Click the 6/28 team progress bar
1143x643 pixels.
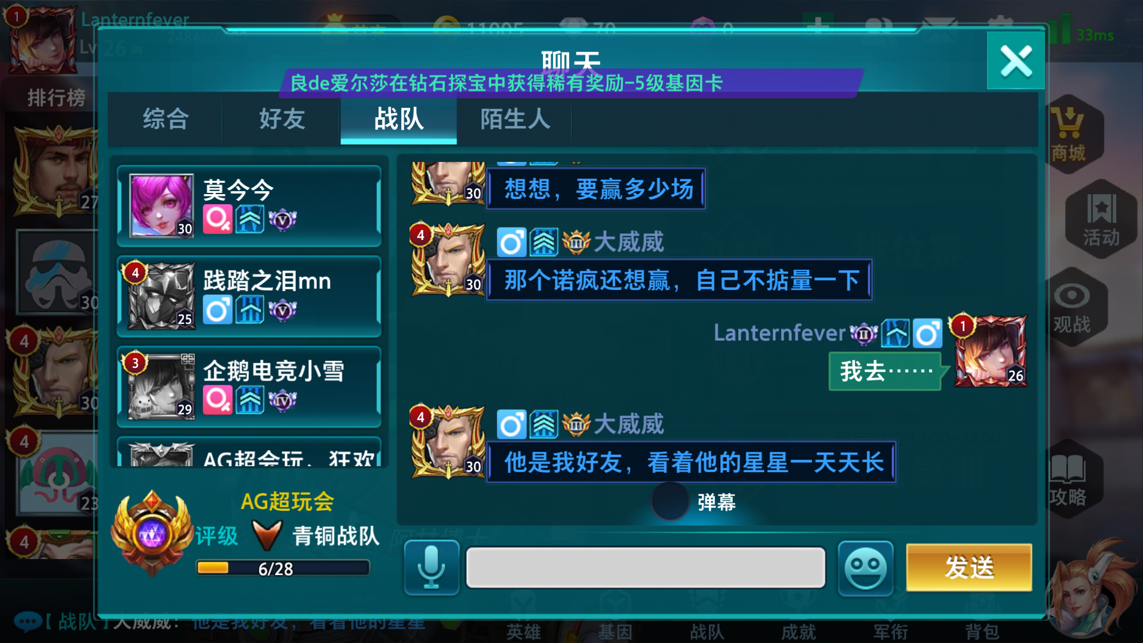click(283, 568)
